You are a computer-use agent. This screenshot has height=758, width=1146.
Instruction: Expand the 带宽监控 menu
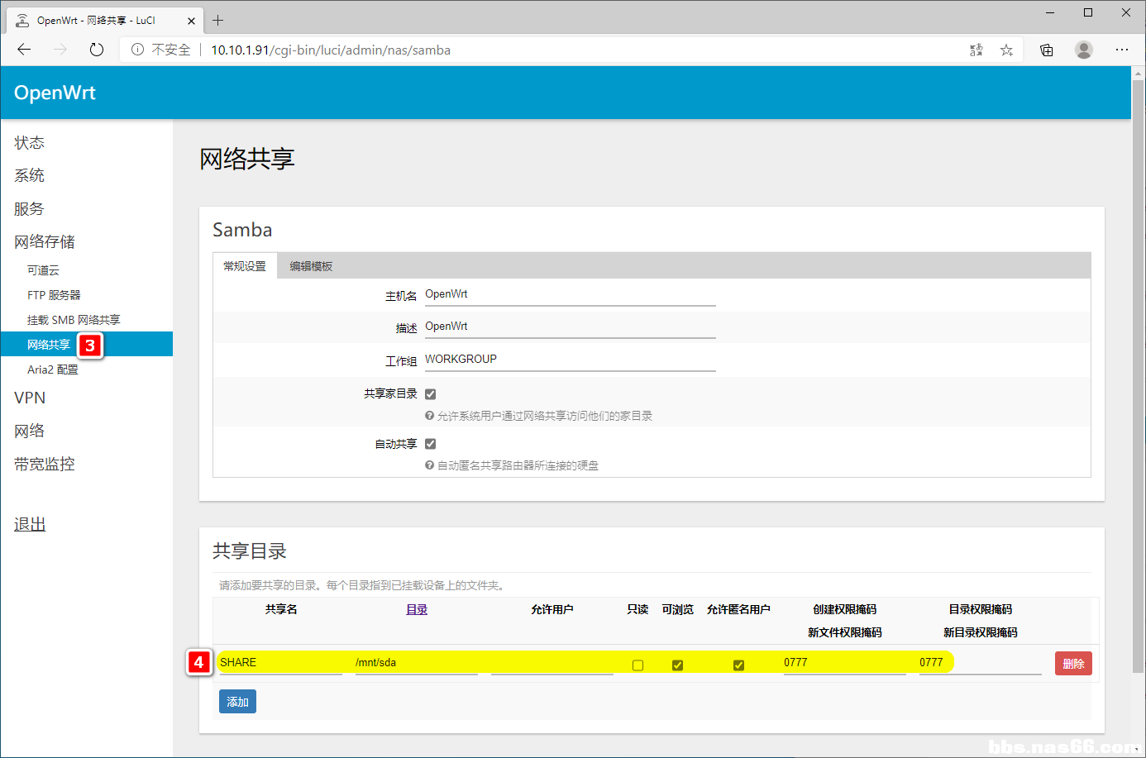(45, 464)
